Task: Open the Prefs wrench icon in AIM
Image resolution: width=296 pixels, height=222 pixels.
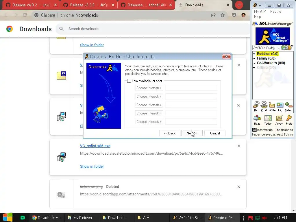Action: coord(289,120)
